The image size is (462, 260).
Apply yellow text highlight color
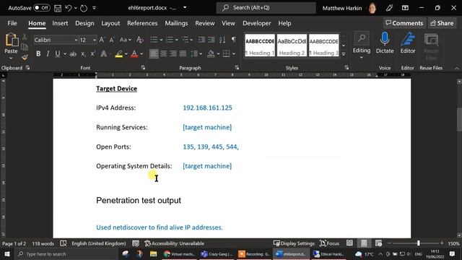119,53
